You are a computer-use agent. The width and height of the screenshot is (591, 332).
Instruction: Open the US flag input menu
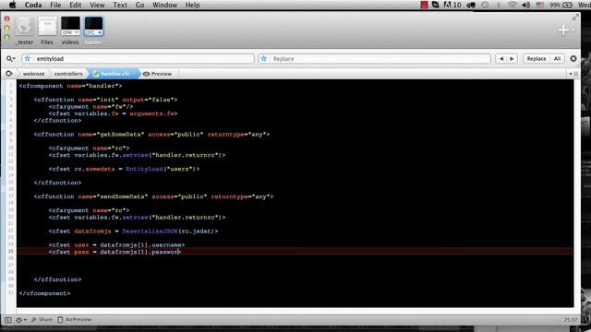540,5
